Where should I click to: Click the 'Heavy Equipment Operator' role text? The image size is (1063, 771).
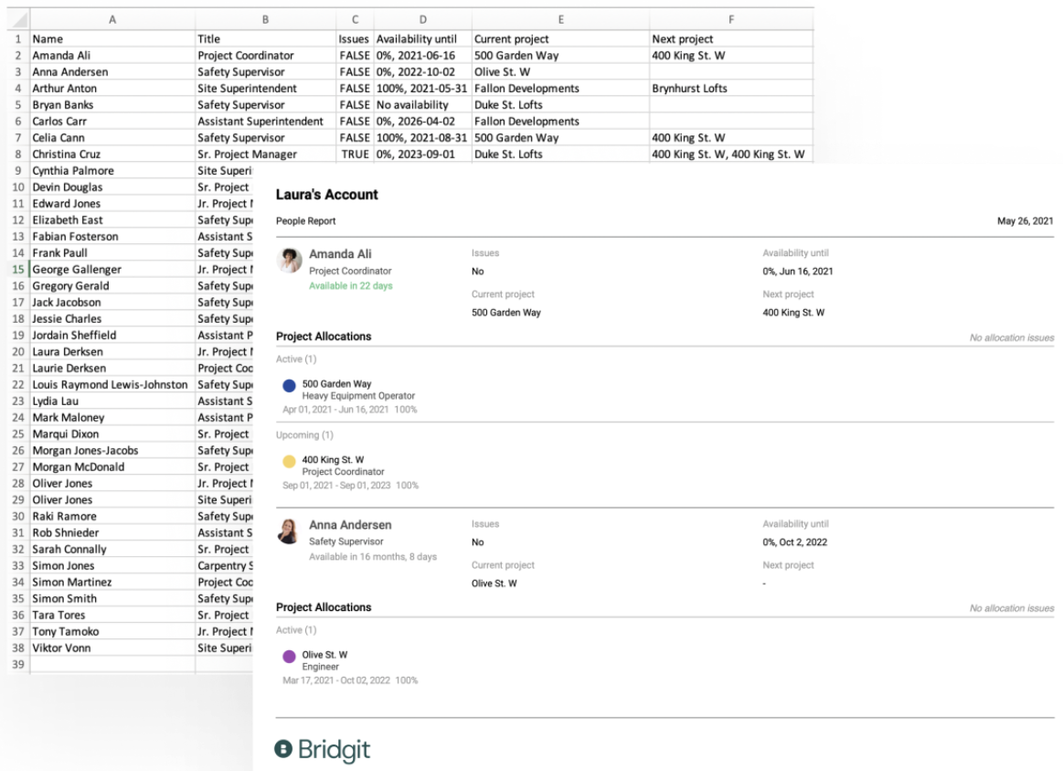tap(358, 396)
